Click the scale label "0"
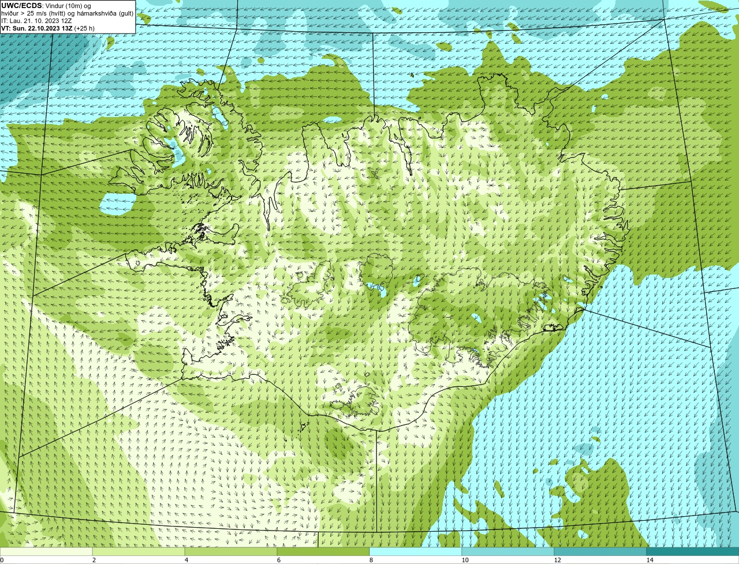739x564 pixels. pos(2,560)
